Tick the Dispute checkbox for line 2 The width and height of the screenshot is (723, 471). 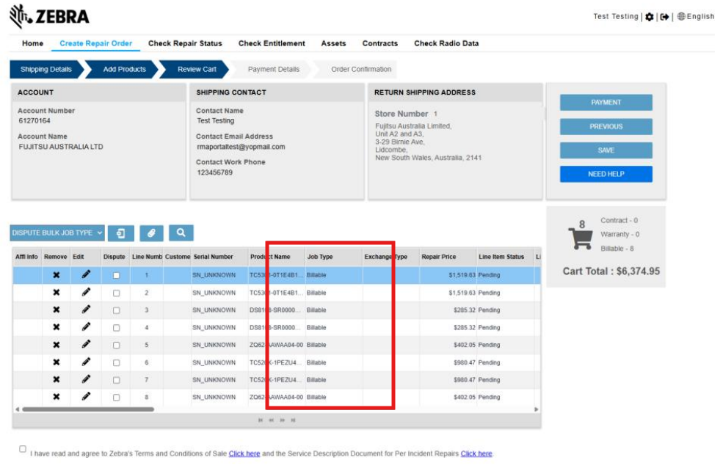click(116, 293)
